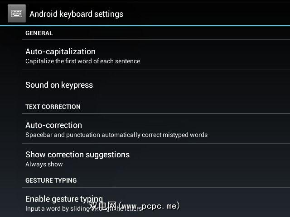Click divider line beneath GENERAL header
The image size is (290, 217).
click(x=156, y=40)
